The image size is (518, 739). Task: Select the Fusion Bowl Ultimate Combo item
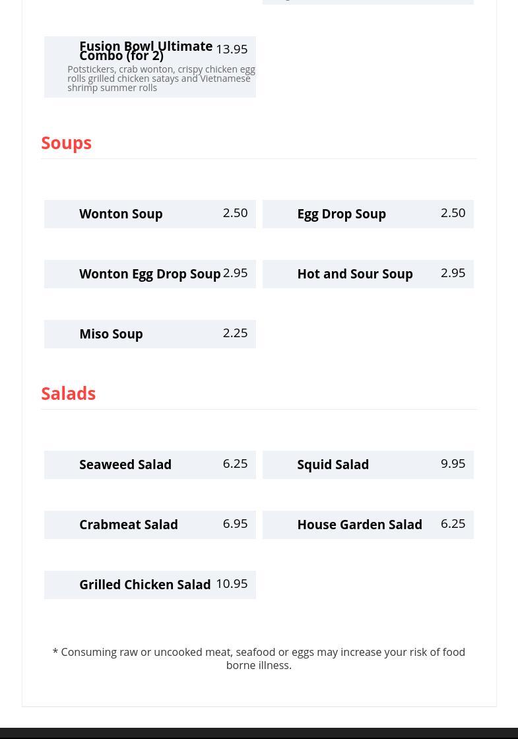150,67
